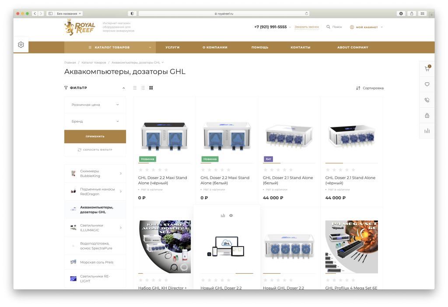Show all tabs overview in Safari
The height and width of the screenshot is (307, 448).
(422, 14)
